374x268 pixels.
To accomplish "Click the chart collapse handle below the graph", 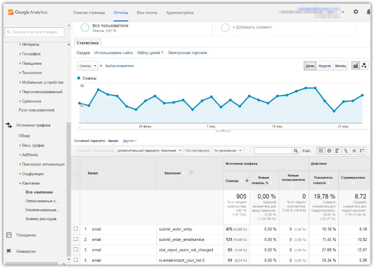I will click(220, 130).
